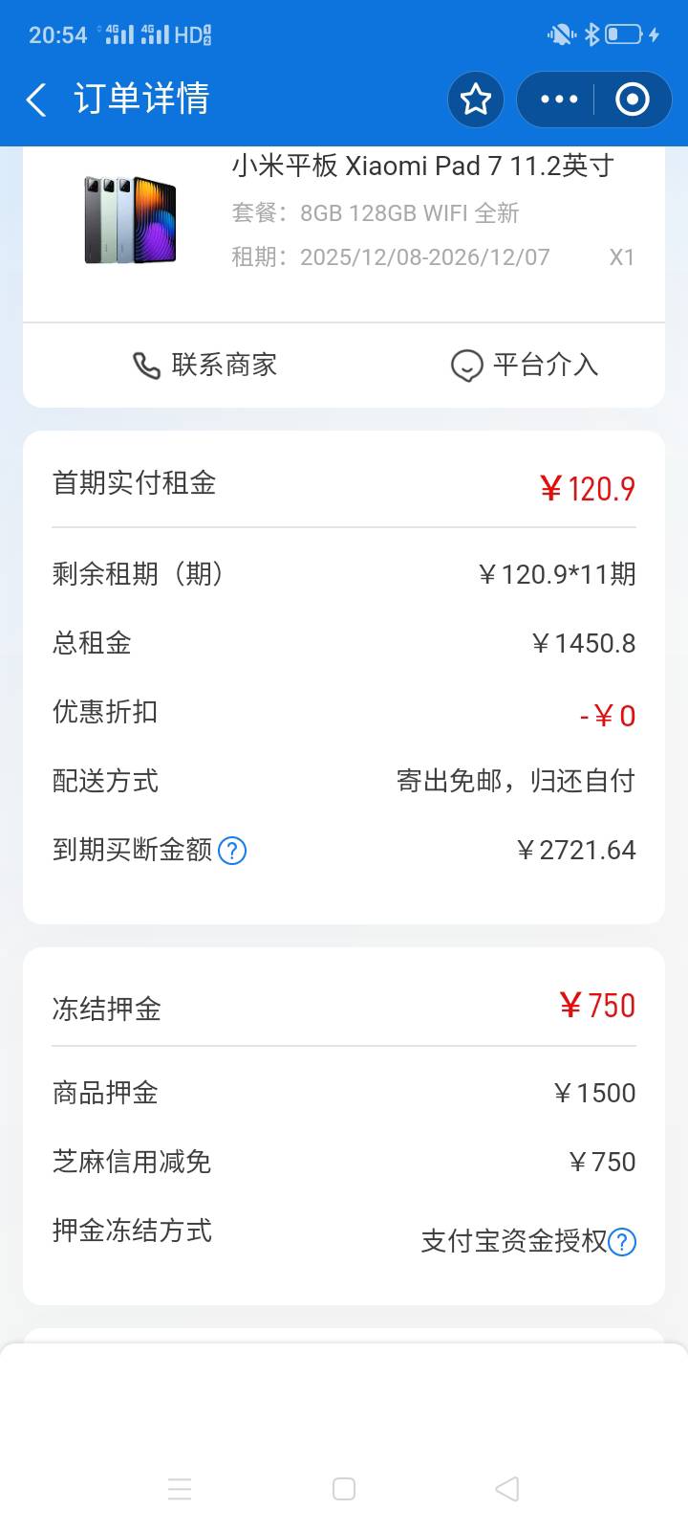Tap the 联系商家 text button

click(225, 365)
